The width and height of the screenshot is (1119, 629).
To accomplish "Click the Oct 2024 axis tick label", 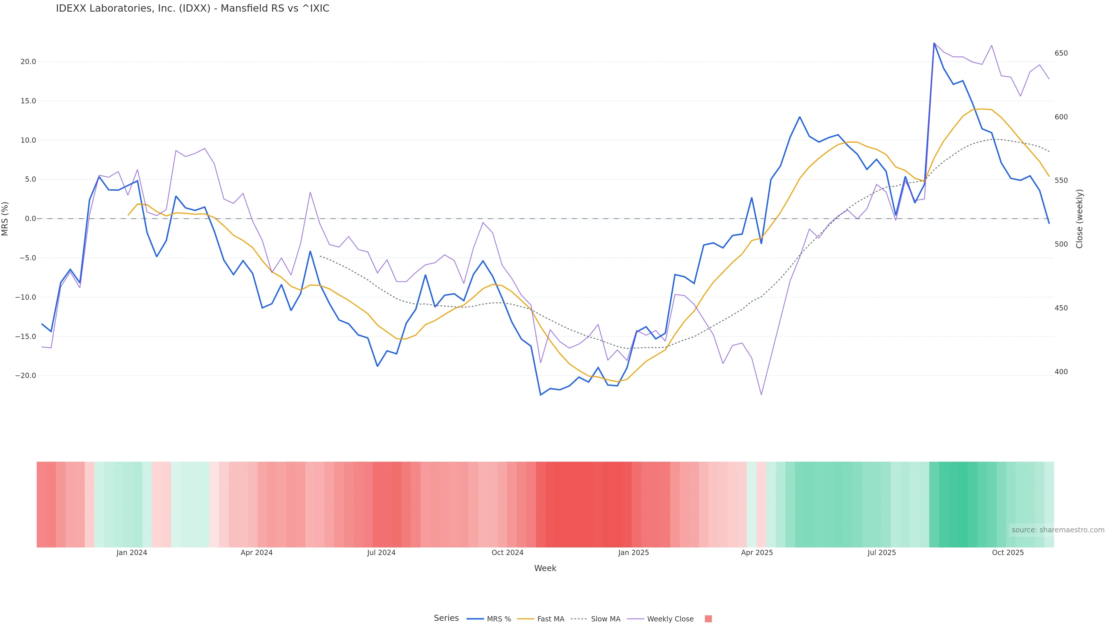I will click(507, 553).
